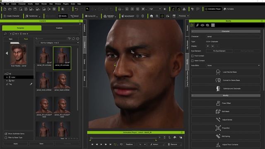The height and width of the screenshot is (149, 265).
Task: Click the Home camera view icon
Action: pyautogui.click(x=120, y=9)
